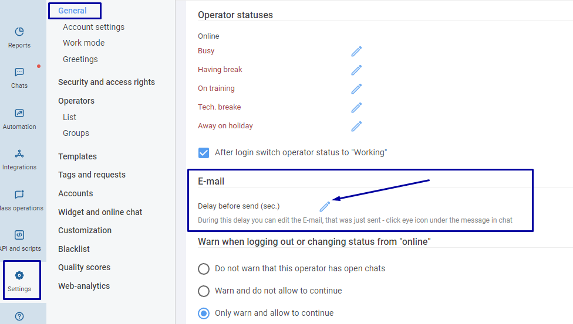Go to Account settings submenu
The width and height of the screenshot is (573, 324).
coord(93,27)
